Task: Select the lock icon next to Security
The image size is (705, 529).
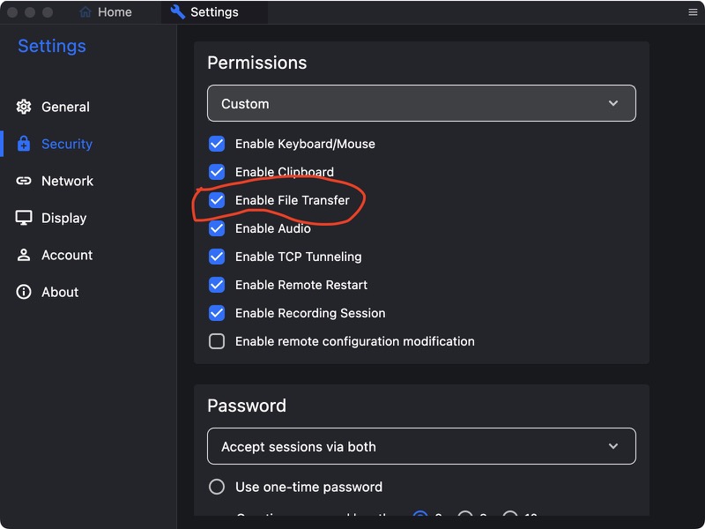Action: [x=24, y=144]
